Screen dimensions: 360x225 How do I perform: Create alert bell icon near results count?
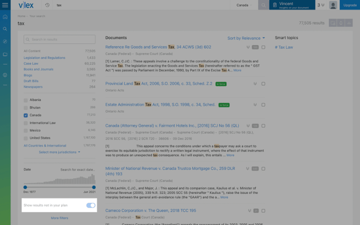click(x=341, y=23)
